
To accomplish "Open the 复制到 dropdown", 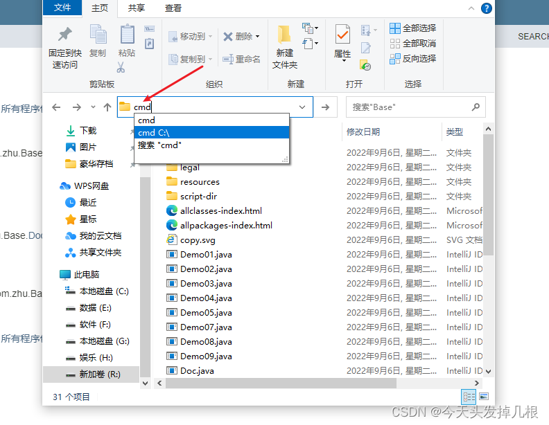I will click(x=191, y=59).
